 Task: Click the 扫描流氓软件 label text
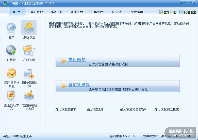29,84
